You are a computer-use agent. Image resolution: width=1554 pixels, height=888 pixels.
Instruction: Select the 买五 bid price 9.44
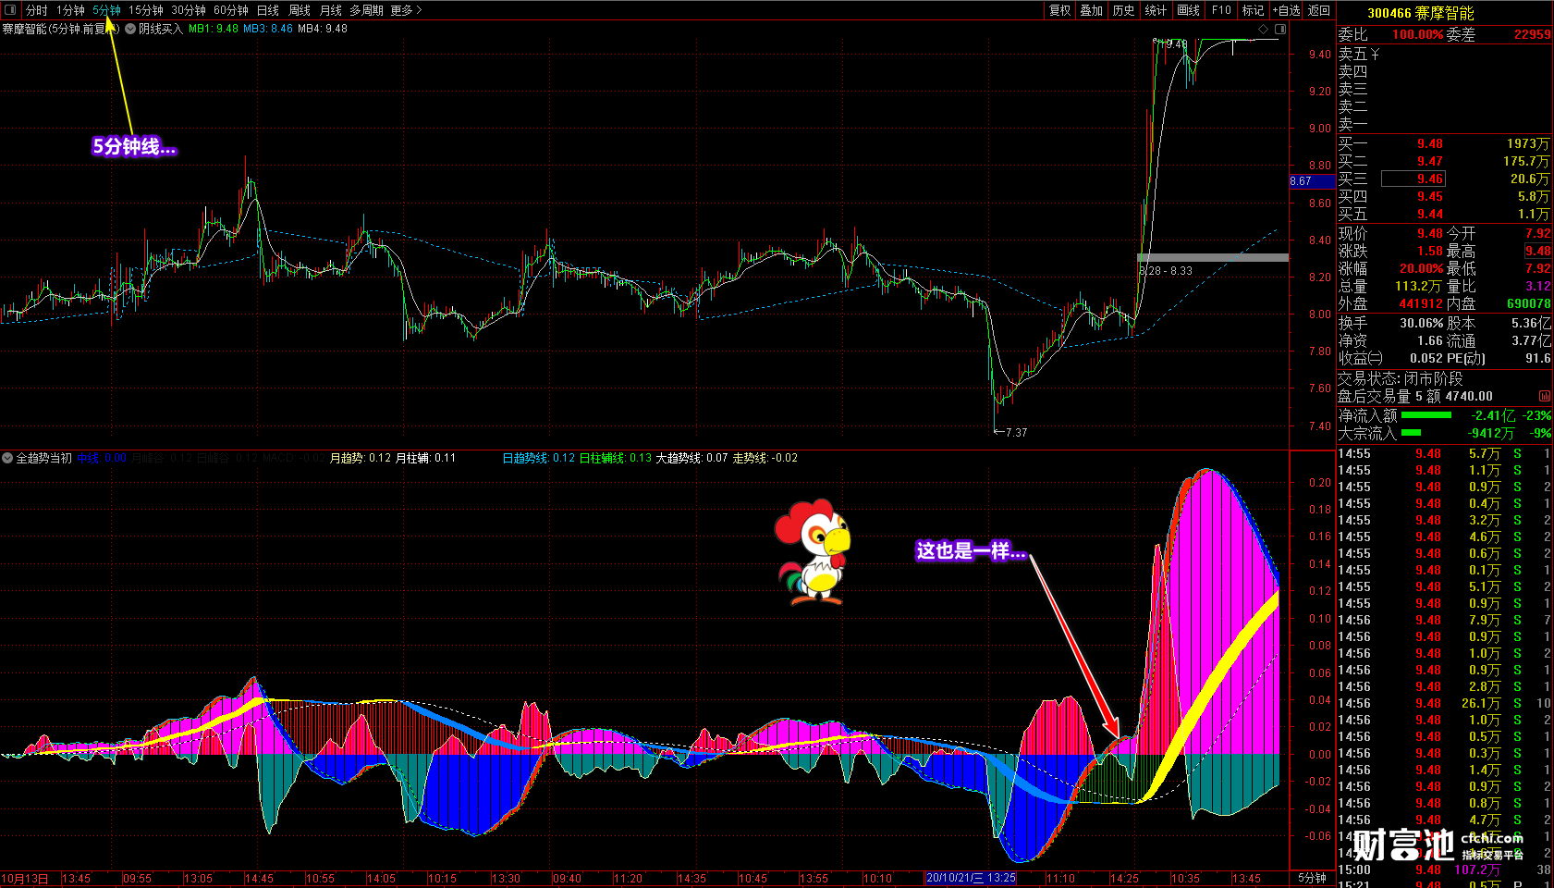(x=1429, y=214)
